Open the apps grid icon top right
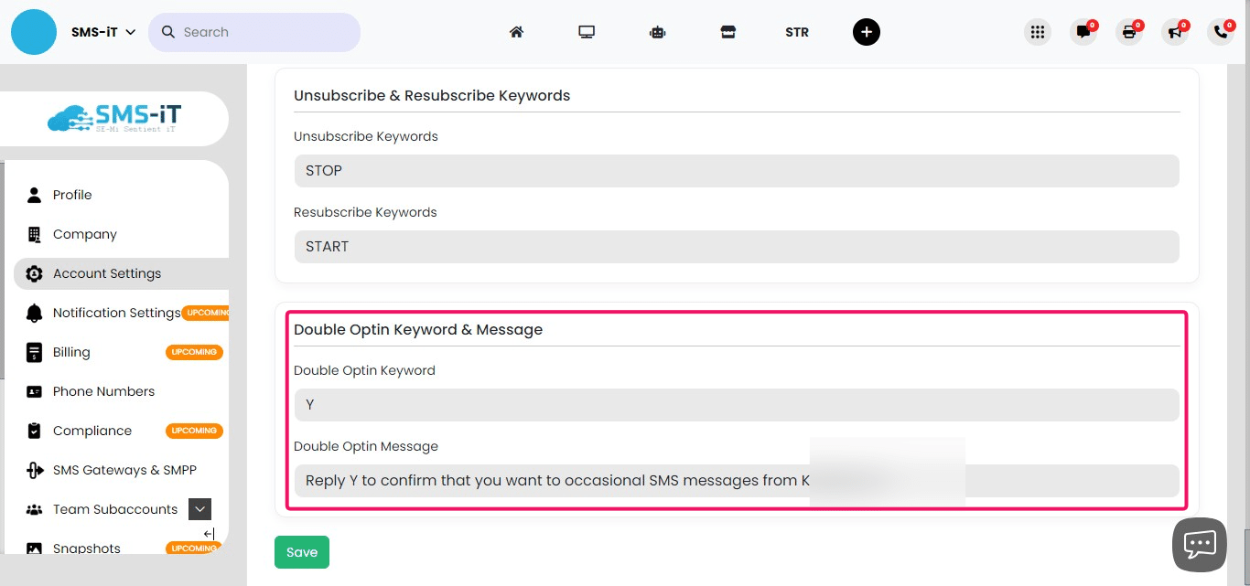1250x586 pixels. pos(1037,31)
